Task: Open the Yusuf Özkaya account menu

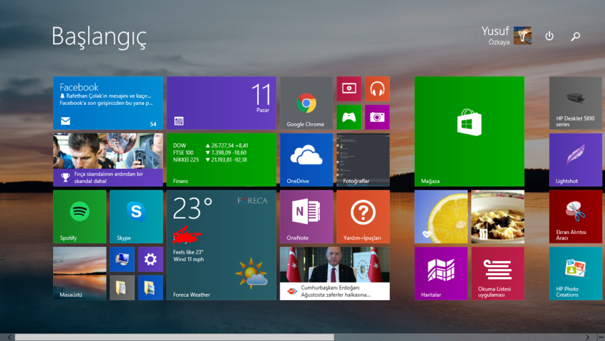Action: coord(506,36)
